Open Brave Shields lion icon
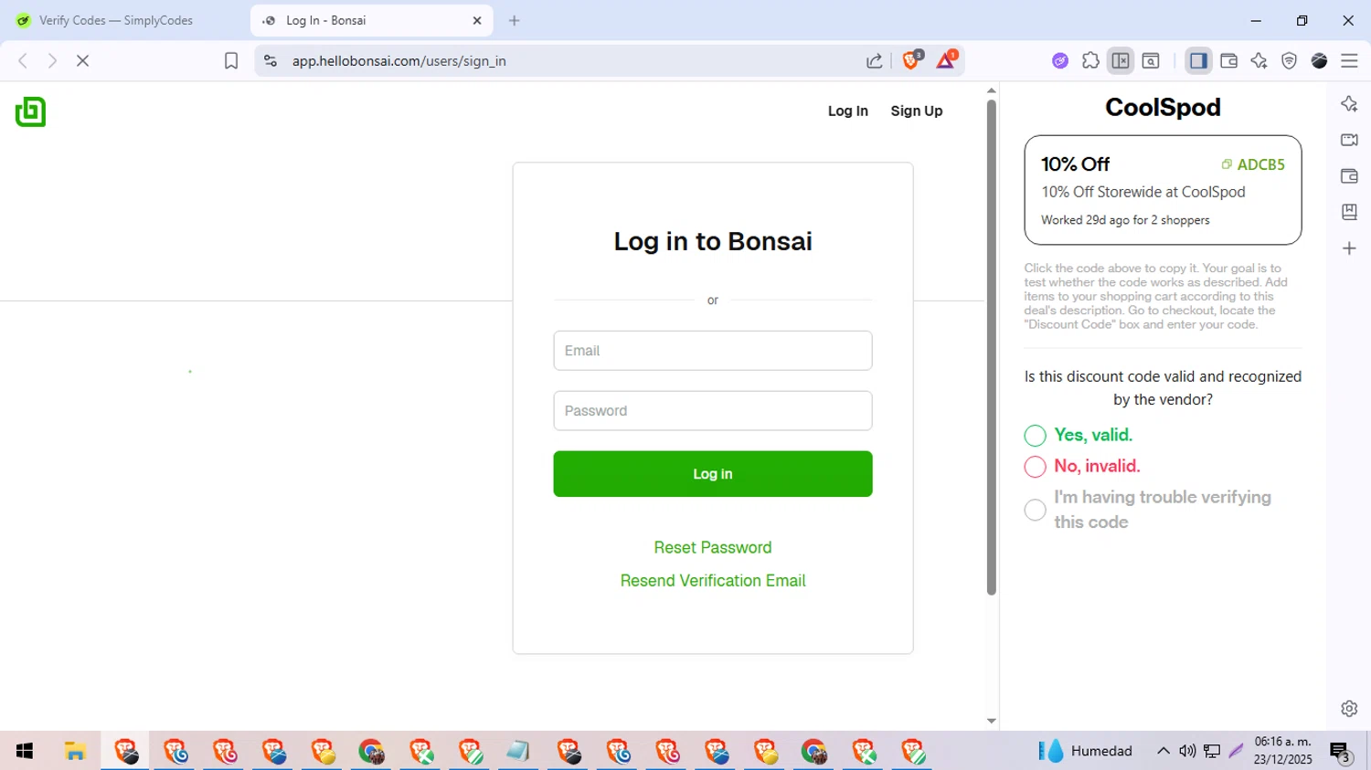 tap(911, 60)
